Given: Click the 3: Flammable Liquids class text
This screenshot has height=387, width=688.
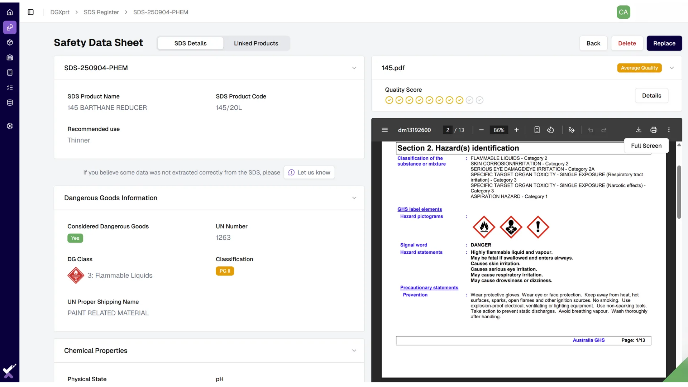Looking at the screenshot, I should [120, 276].
